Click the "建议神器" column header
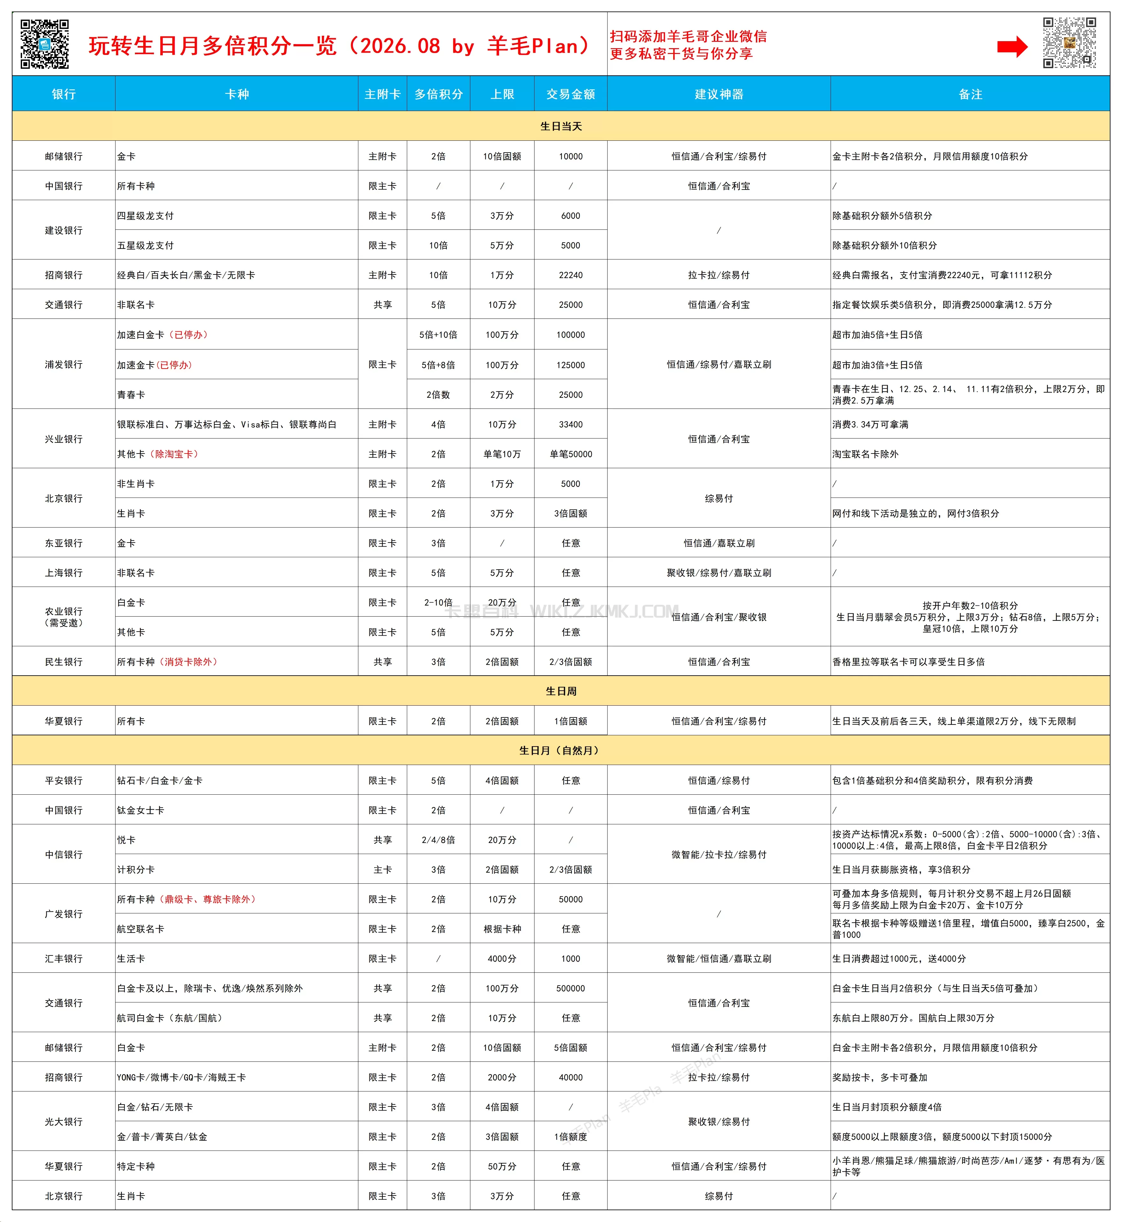 (719, 94)
